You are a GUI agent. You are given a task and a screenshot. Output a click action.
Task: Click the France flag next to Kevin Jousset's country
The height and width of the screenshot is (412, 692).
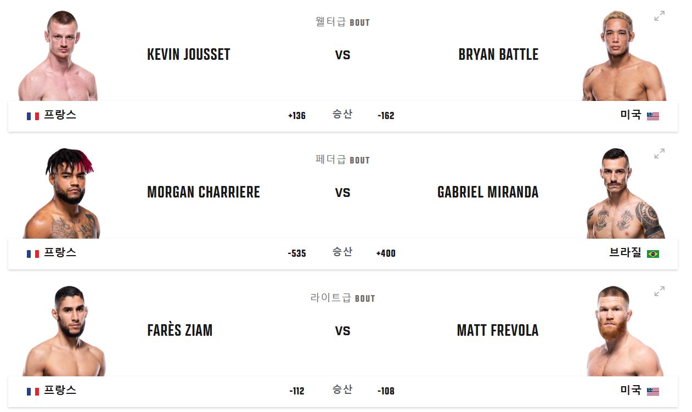tap(32, 116)
